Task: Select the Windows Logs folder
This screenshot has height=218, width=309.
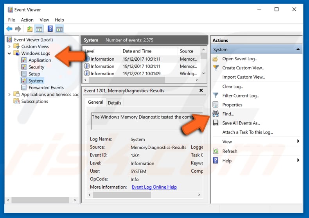Action: click(36, 53)
